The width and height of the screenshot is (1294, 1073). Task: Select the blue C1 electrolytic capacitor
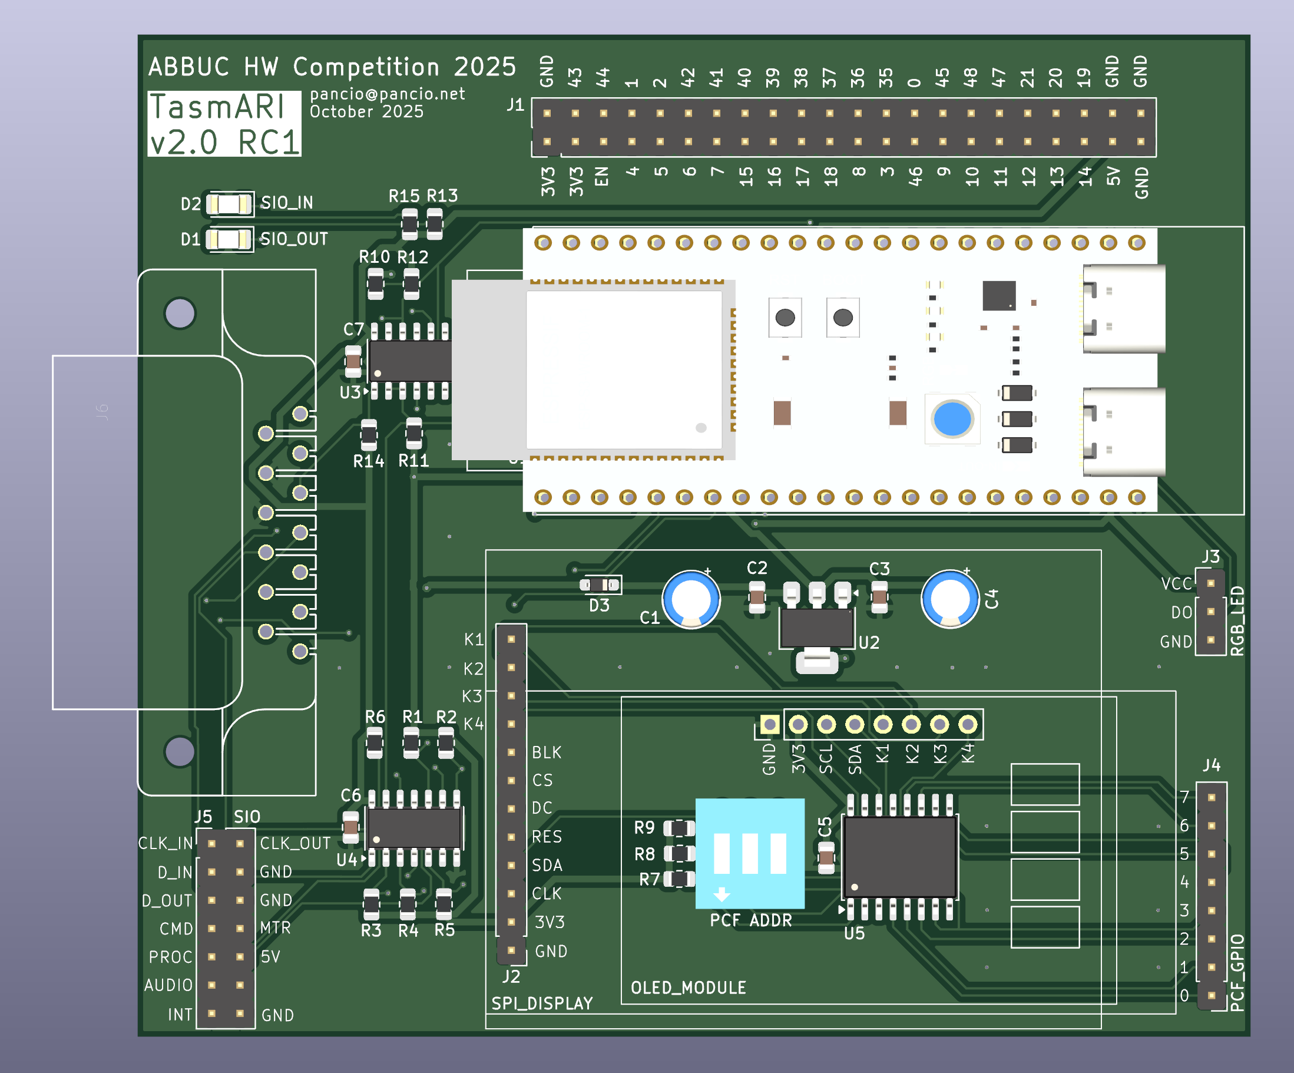tap(691, 599)
